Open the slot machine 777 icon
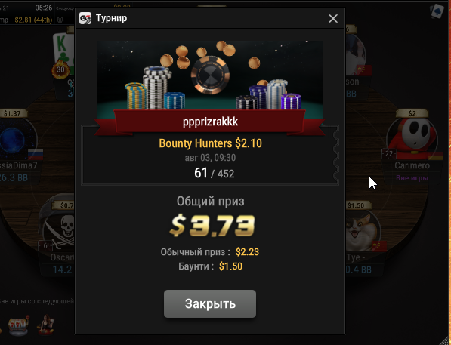 pyautogui.click(x=18, y=326)
